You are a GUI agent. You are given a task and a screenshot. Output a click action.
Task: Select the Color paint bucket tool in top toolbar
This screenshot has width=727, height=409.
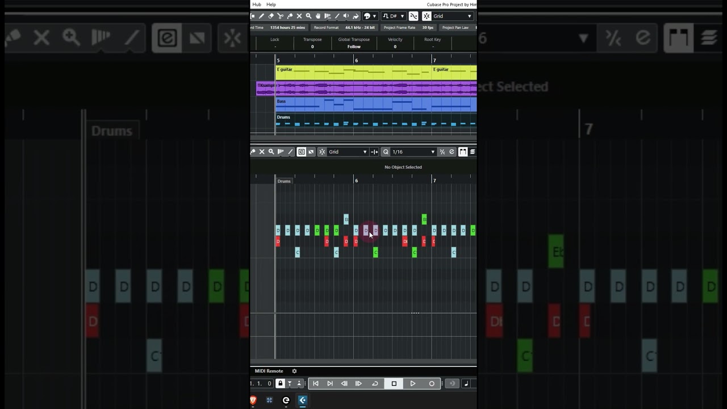pos(356,16)
